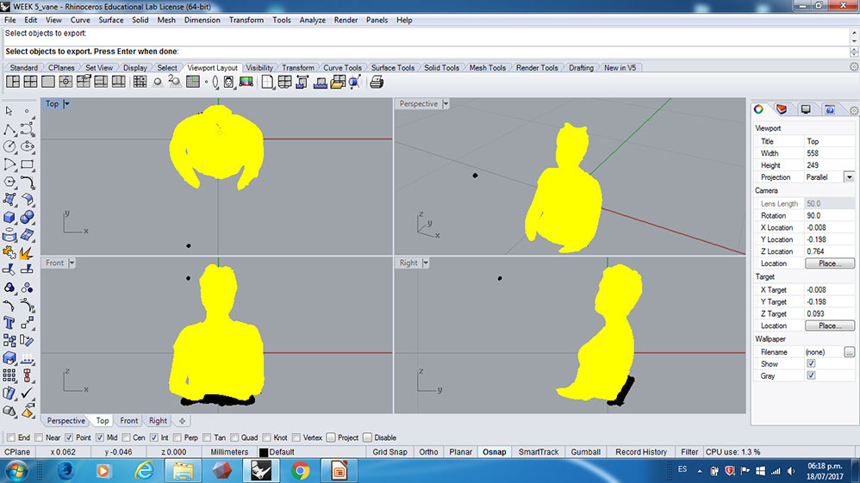Click the Camera Location Place button
This screenshot has width=860, height=483.
[x=829, y=263]
